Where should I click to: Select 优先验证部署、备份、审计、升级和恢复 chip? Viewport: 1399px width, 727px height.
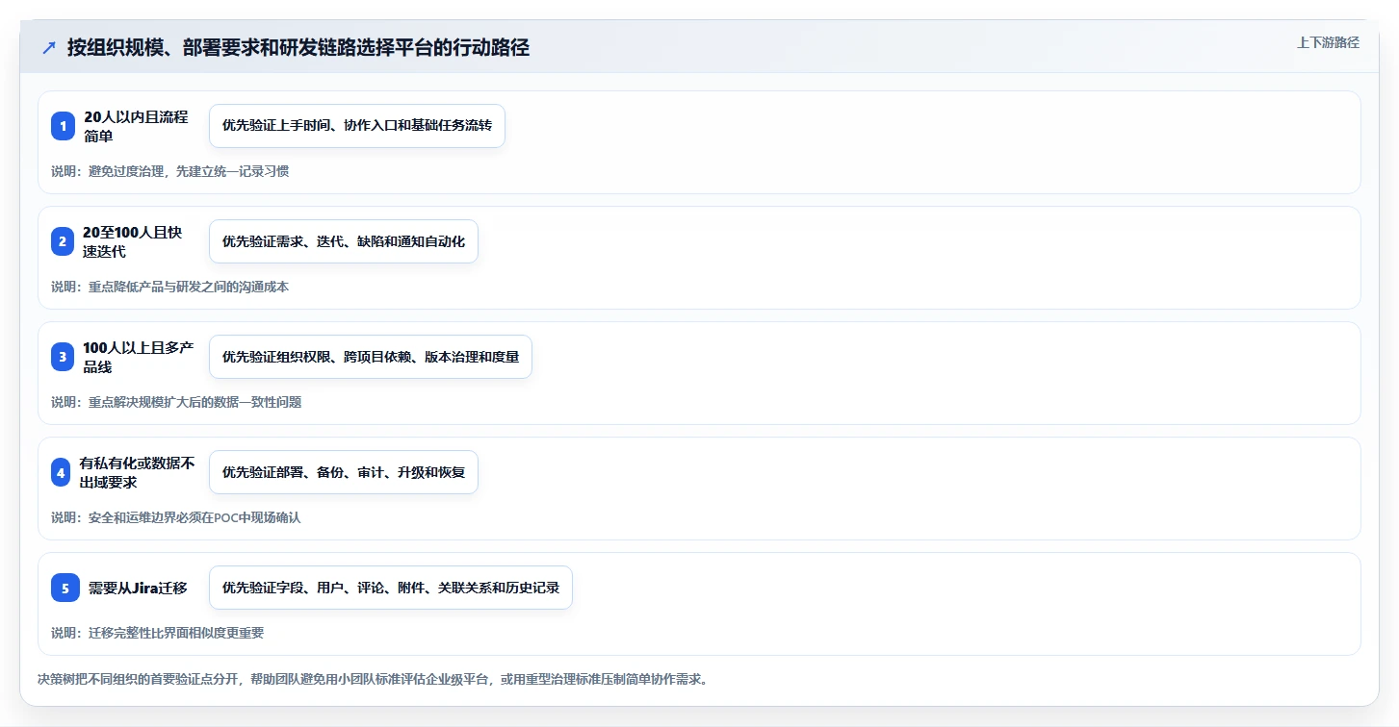(344, 472)
